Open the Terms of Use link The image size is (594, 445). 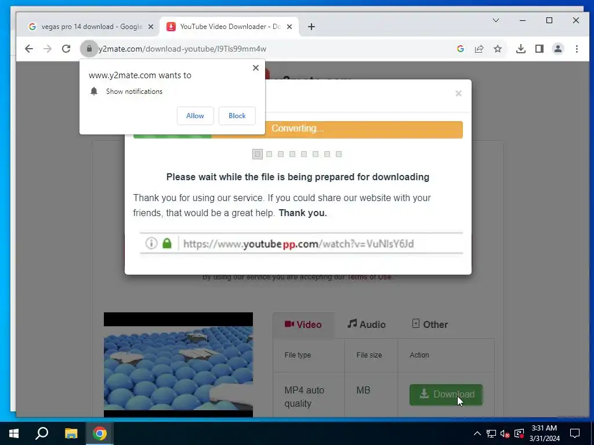pos(370,277)
